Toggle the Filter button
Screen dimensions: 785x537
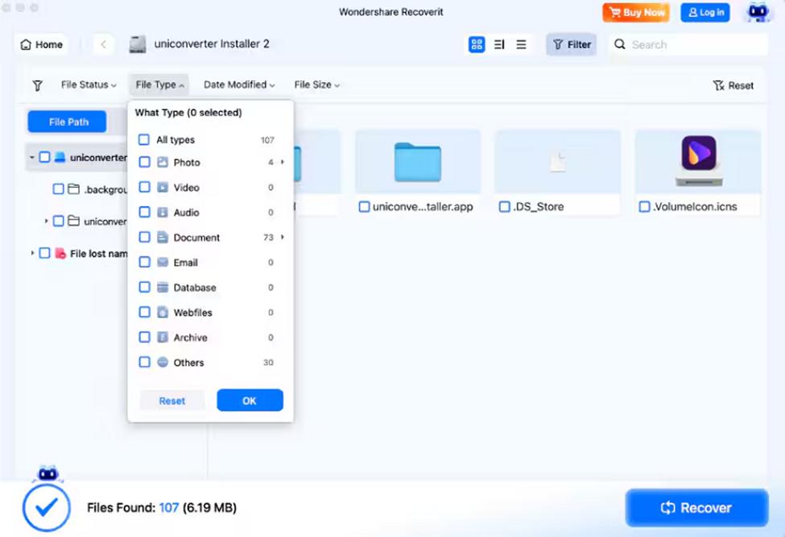tap(571, 44)
